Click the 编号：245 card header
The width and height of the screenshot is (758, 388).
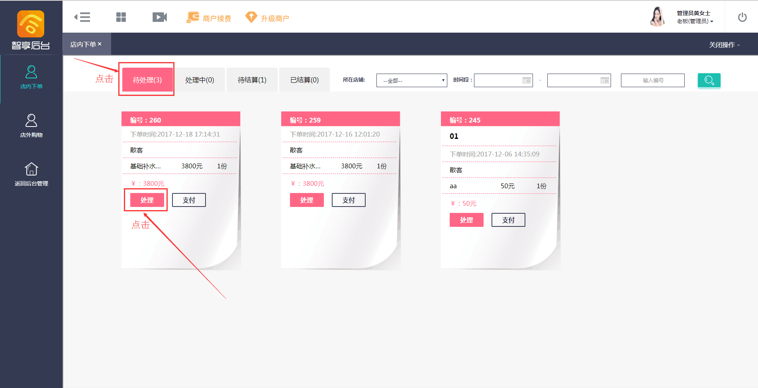tap(500, 119)
